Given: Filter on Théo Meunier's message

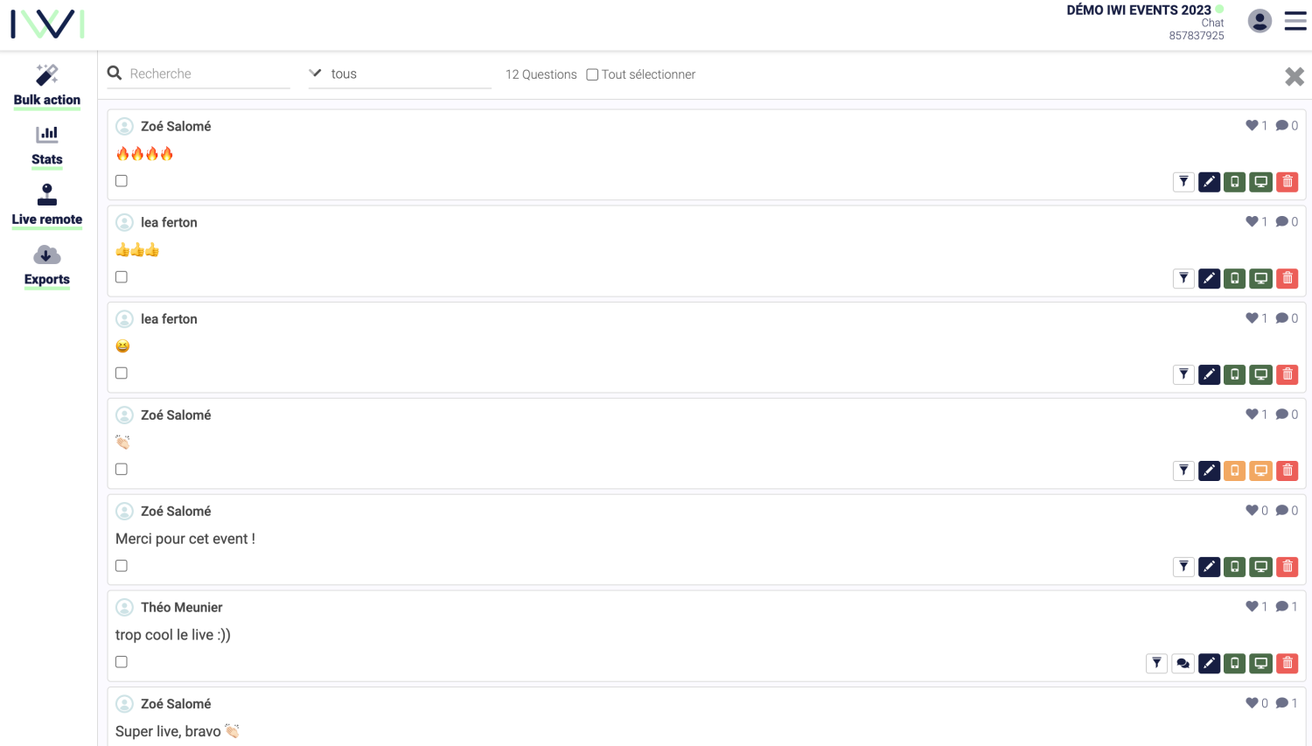Looking at the screenshot, I should coord(1157,663).
